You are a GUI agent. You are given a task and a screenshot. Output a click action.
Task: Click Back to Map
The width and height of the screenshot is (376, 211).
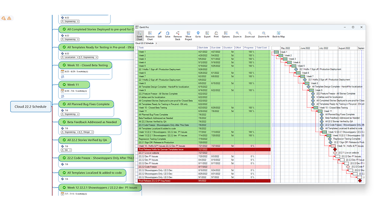click(278, 34)
